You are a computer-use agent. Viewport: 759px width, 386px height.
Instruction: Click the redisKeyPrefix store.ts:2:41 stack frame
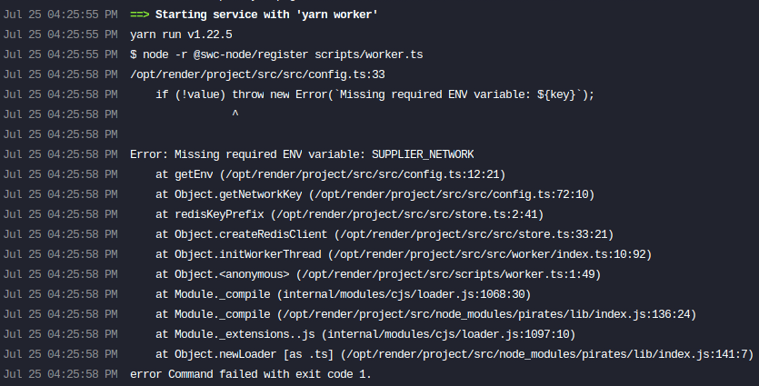pos(349,214)
